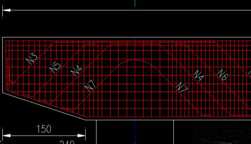Click the N7 label right of centerline

point(182,88)
